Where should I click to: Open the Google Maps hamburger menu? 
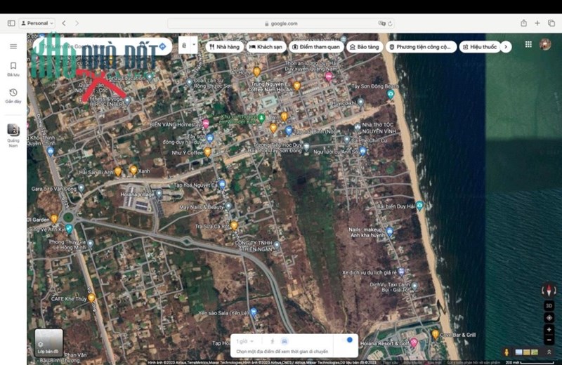[x=13, y=46]
